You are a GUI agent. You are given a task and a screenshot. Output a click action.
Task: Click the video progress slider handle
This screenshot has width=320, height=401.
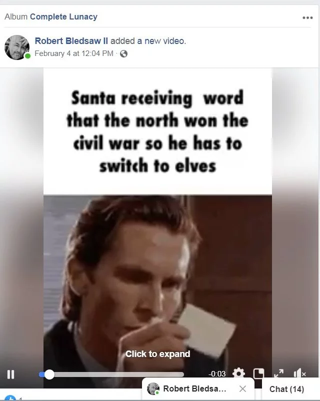[49, 374]
